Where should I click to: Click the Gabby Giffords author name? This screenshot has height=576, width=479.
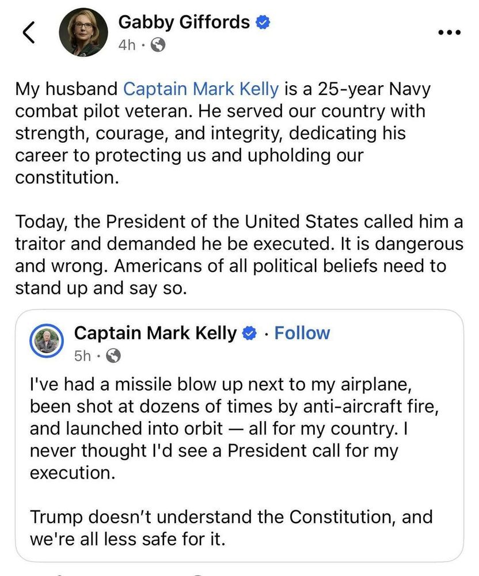[x=184, y=22]
